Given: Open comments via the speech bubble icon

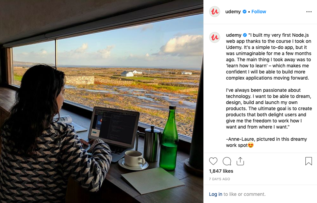Looking at the screenshot, I should (x=227, y=161).
